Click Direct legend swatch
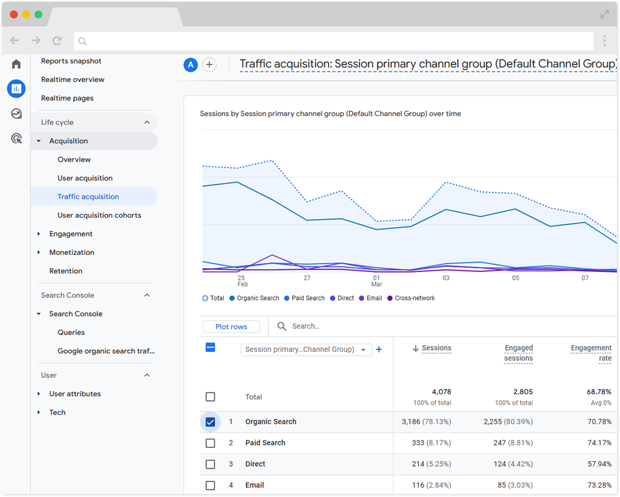 [333, 298]
